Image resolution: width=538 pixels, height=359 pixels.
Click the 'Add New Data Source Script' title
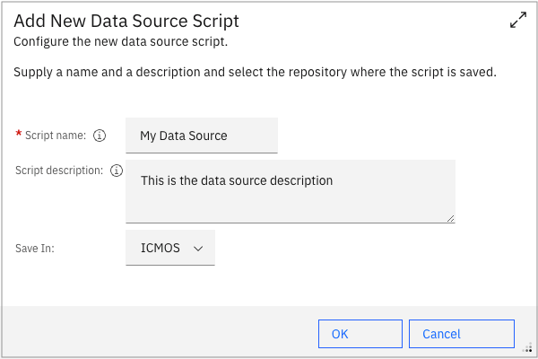click(x=126, y=21)
